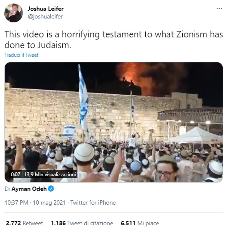Open the @joshualeifer handle link
227x233 pixels.
(x=45, y=16)
